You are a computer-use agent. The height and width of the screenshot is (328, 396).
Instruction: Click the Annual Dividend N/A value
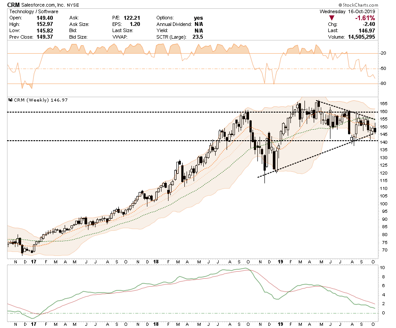point(199,24)
